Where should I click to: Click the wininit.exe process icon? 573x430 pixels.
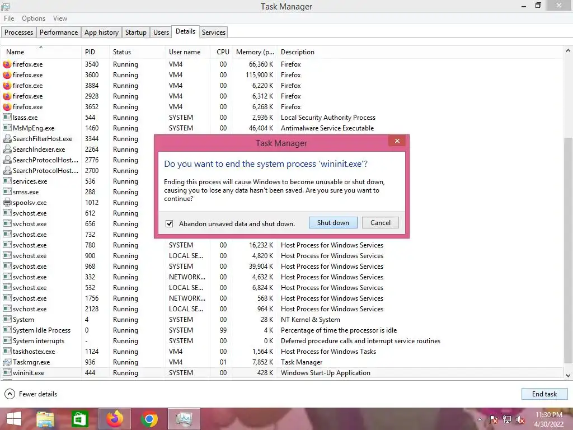[x=7, y=372]
